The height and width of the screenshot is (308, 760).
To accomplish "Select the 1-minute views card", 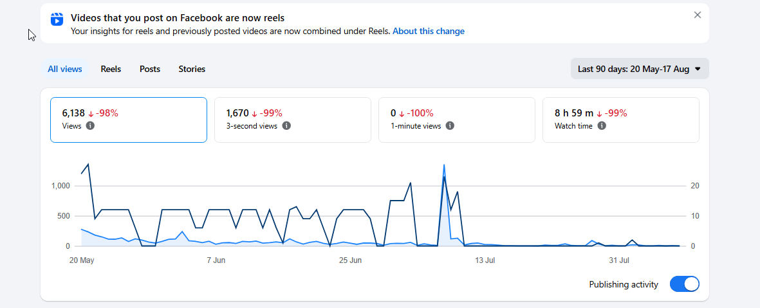I will click(457, 120).
